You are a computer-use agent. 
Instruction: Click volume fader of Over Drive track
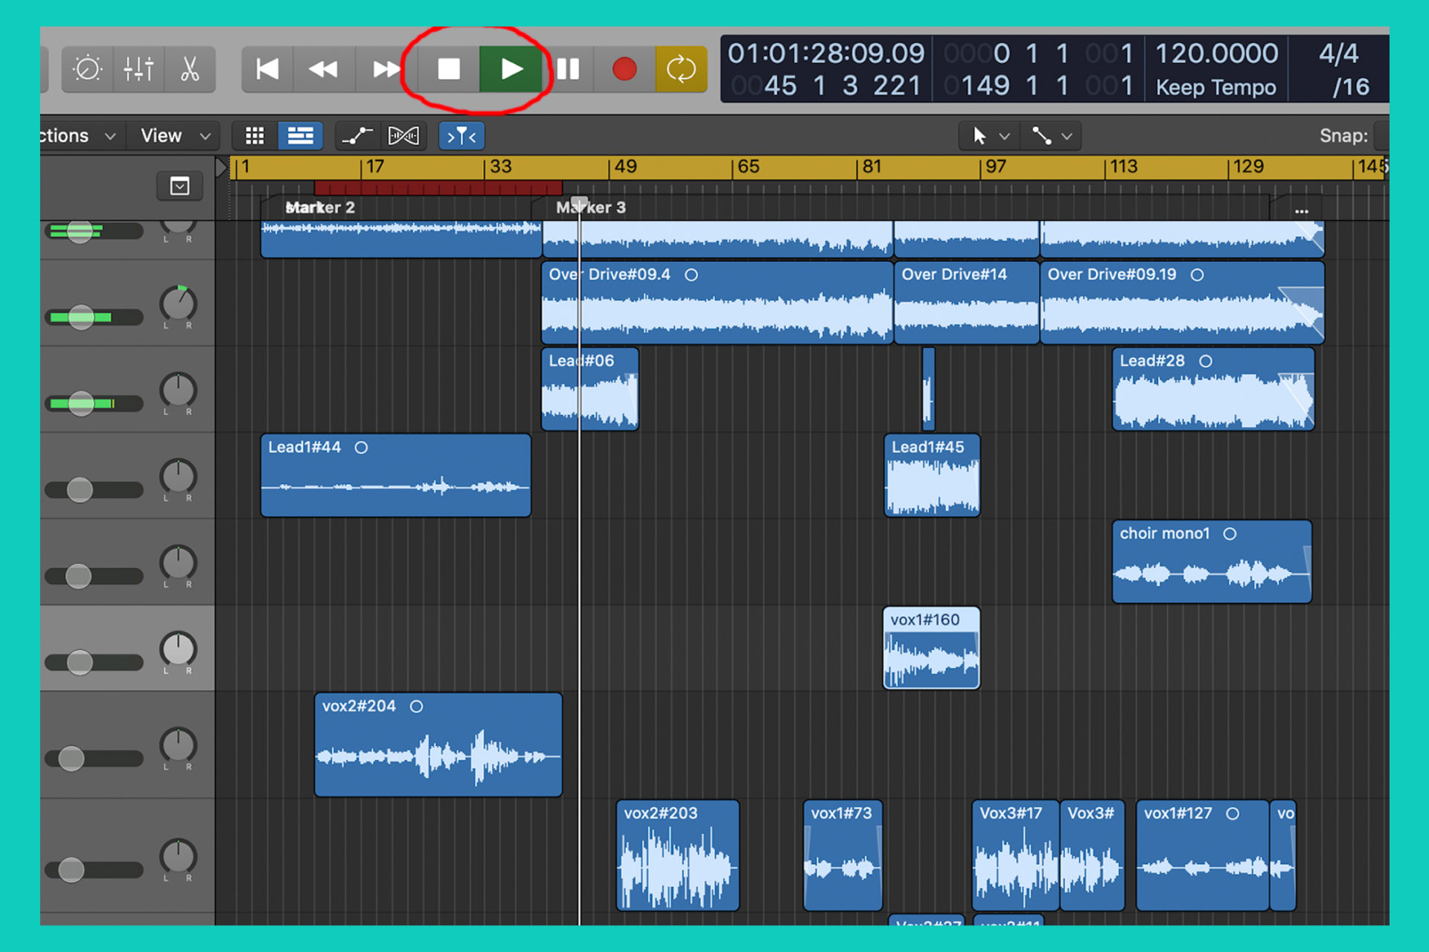(x=81, y=318)
